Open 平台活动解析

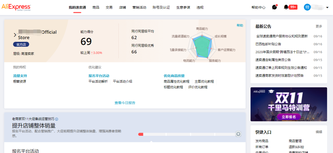98,81
